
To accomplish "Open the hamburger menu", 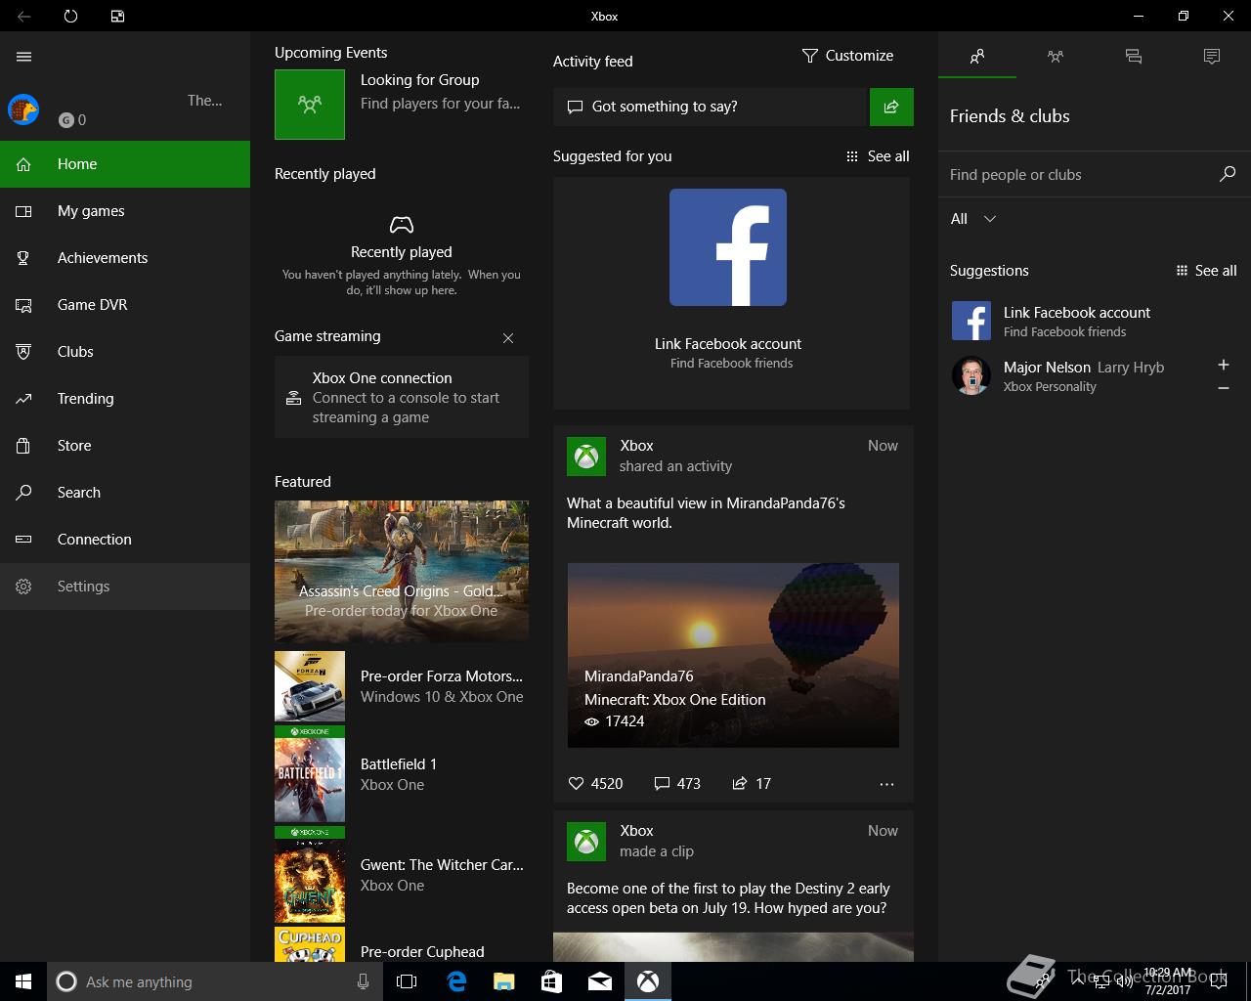I will tap(24, 57).
